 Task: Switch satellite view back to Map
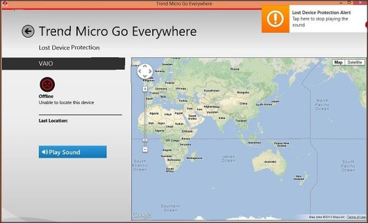[x=339, y=62]
